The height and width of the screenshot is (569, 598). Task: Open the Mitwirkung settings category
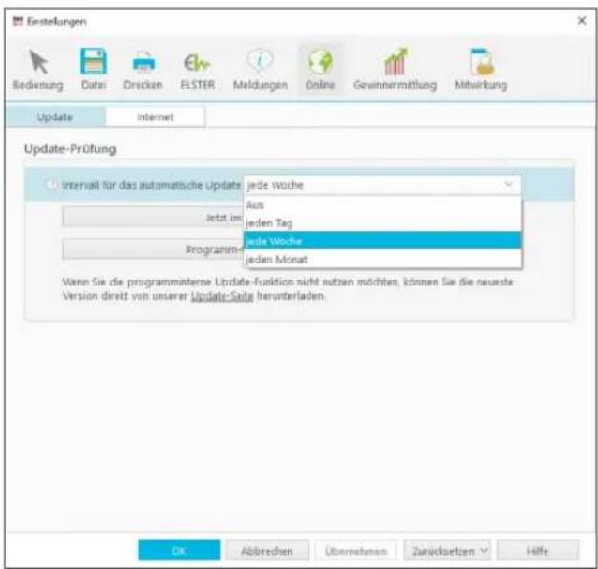pyautogui.click(x=481, y=70)
